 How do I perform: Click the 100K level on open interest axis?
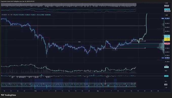pyautogui.click(x=166, y=66)
